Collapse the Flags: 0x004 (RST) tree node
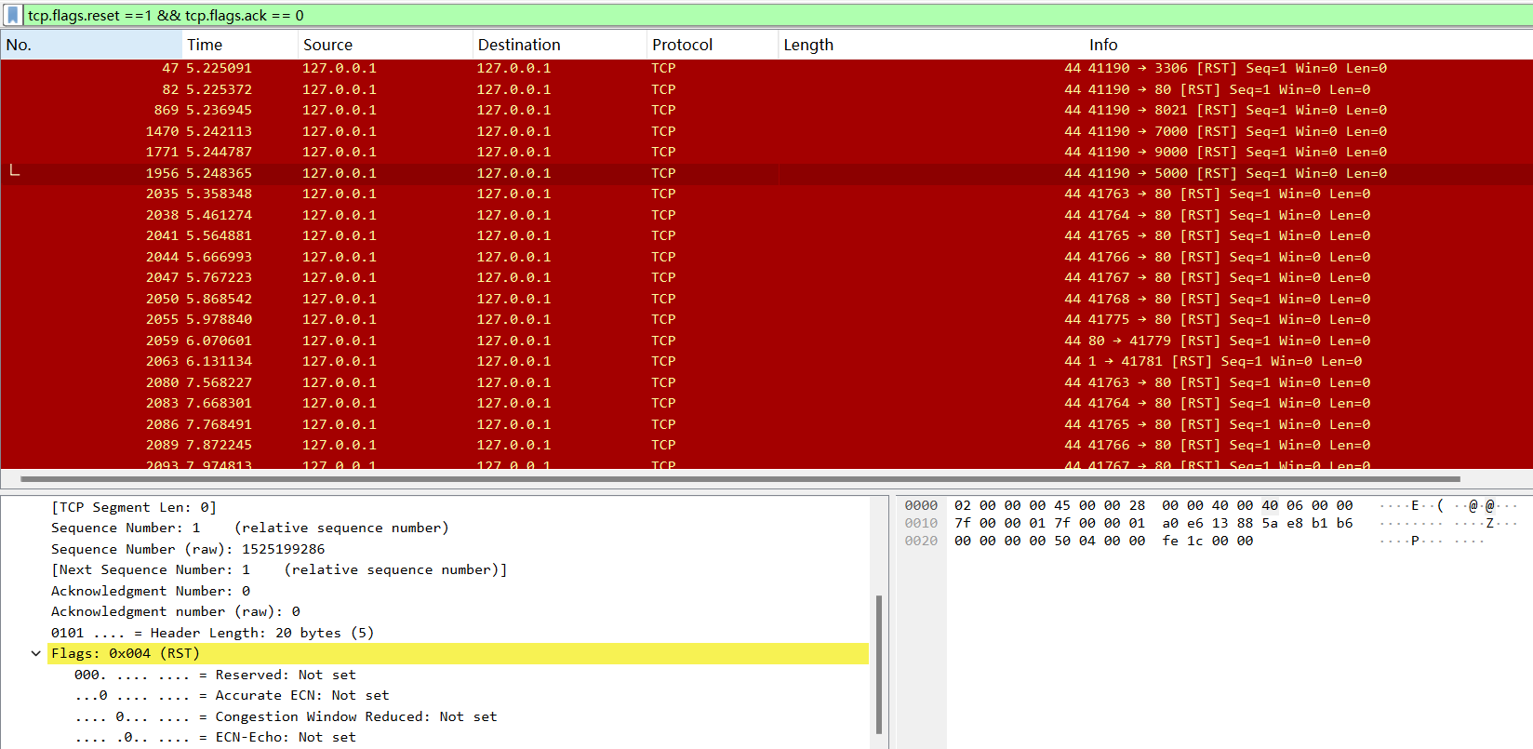The width and height of the screenshot is (1533, 749). click(36, 653)
